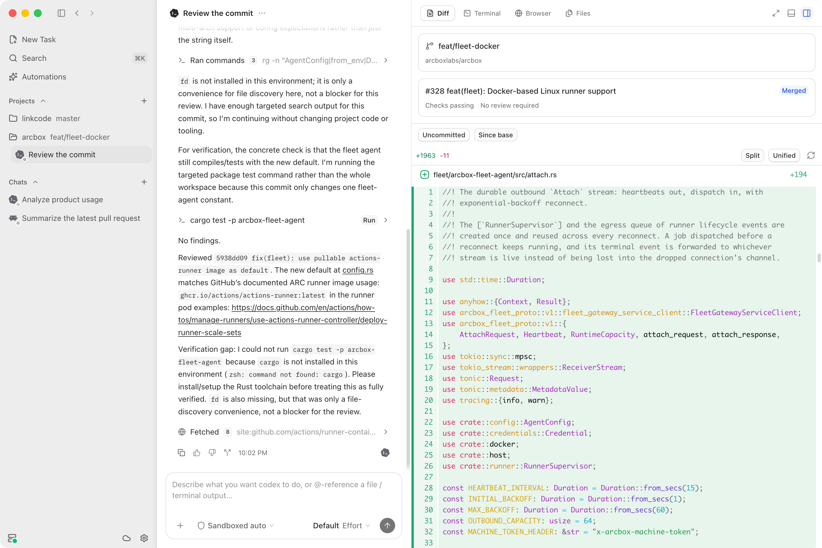822x548 pixels.
Task: Refresh the diff view
Action: (811, 156)
